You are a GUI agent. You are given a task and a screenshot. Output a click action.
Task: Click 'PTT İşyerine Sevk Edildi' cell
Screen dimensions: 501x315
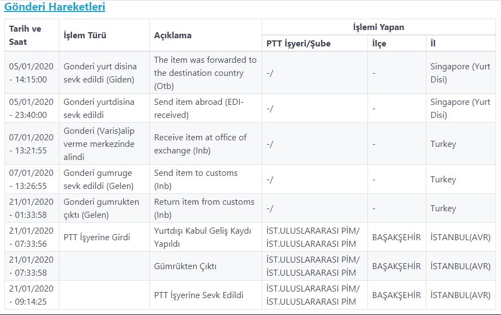(x=206, y=295)
